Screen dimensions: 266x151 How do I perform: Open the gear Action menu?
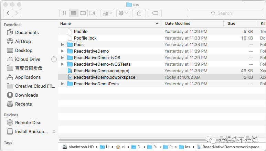(x=123, y=13)
